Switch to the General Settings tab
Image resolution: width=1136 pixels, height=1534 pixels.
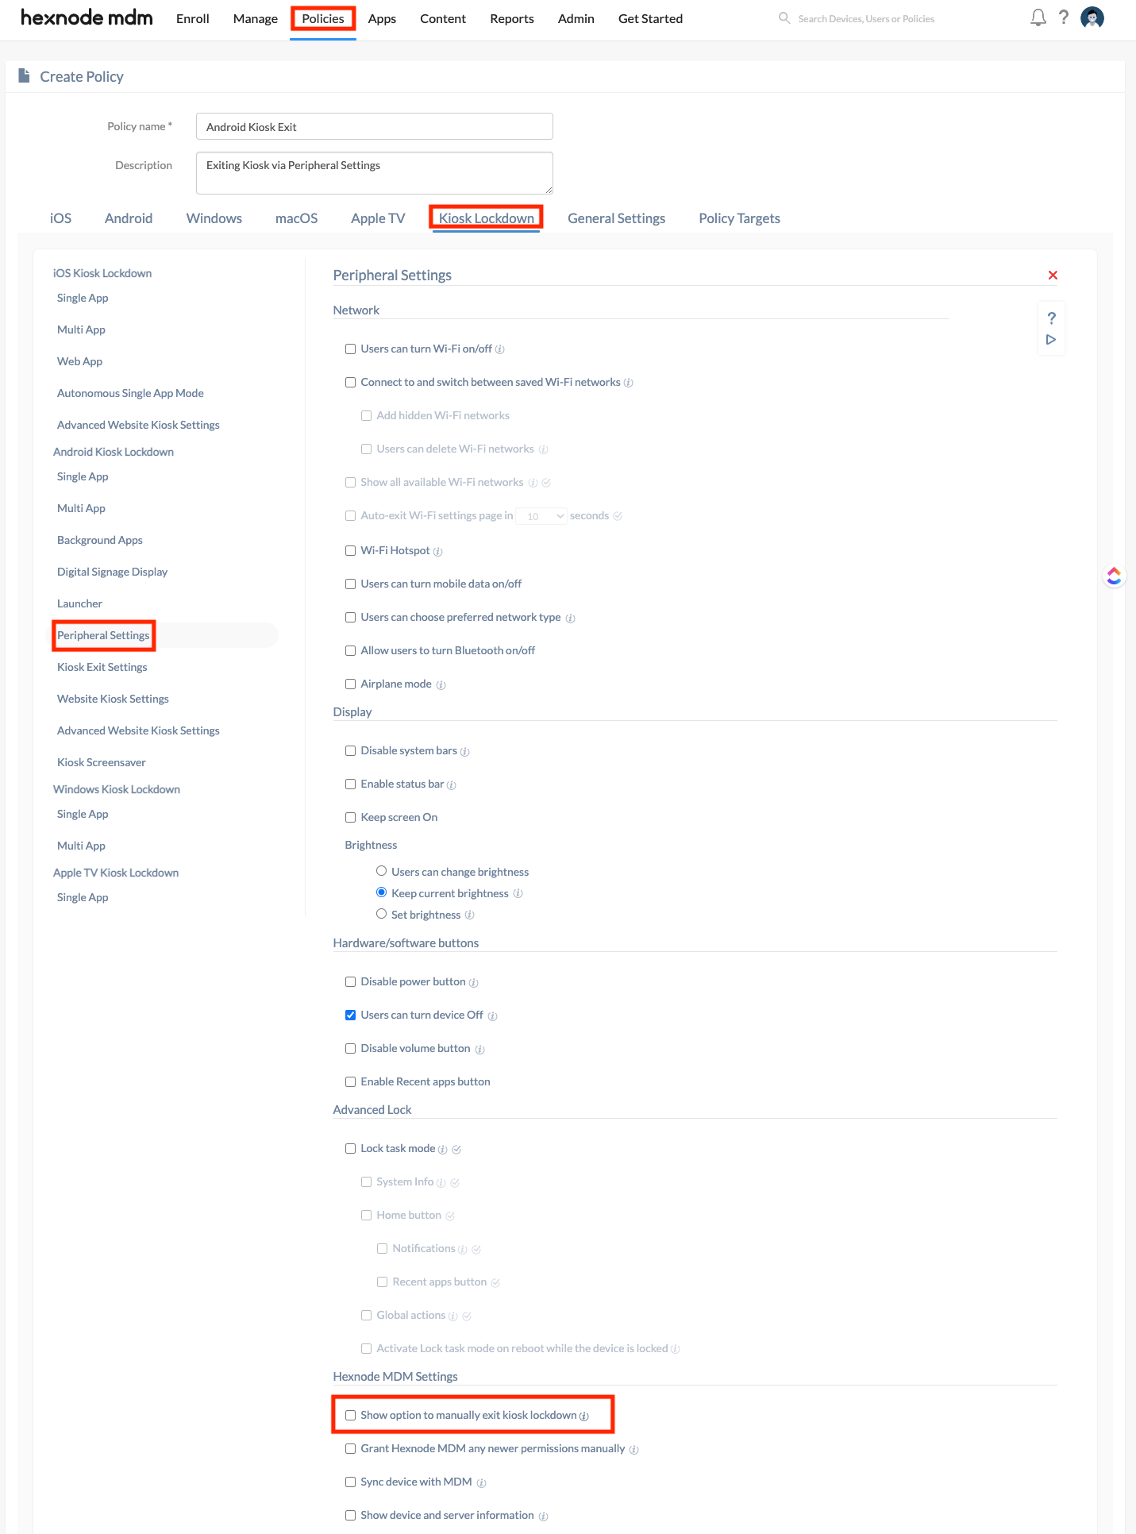617,218
